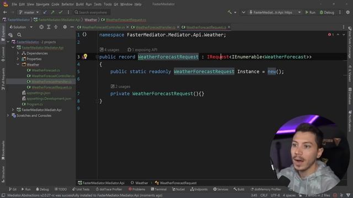The image size is (353, 198).
Task: Click the search magnifier in Solution panel
Action: pos(19,35)
